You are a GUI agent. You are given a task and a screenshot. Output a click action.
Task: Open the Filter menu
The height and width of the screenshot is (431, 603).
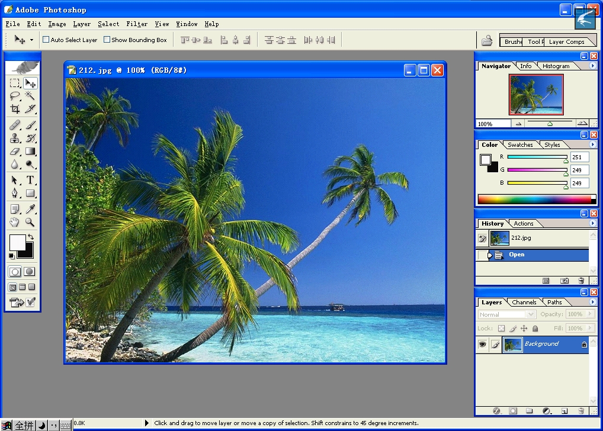(137, 24)
